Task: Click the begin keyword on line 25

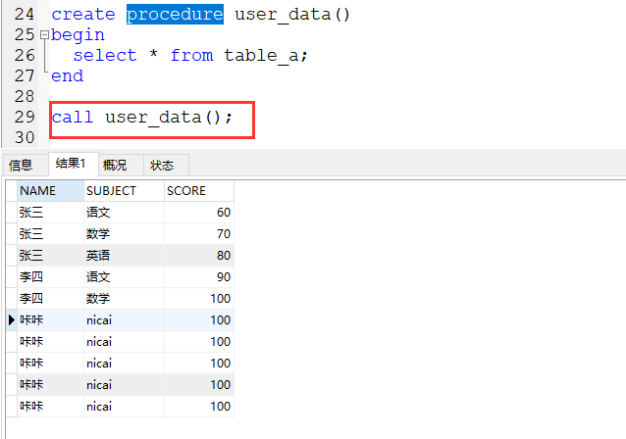Action: 78,35
